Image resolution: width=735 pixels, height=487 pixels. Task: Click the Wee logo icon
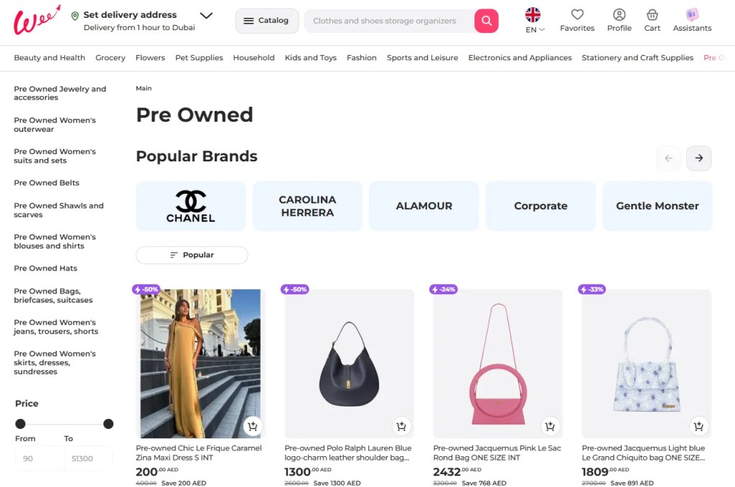click(x=36, y=20)
